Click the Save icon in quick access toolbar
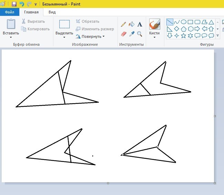Image resolution: width=224 pixels, height=195 pixels. pos(14,4)
